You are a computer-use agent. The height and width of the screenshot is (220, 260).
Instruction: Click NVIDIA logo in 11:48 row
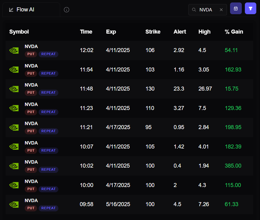click(14, 89)
